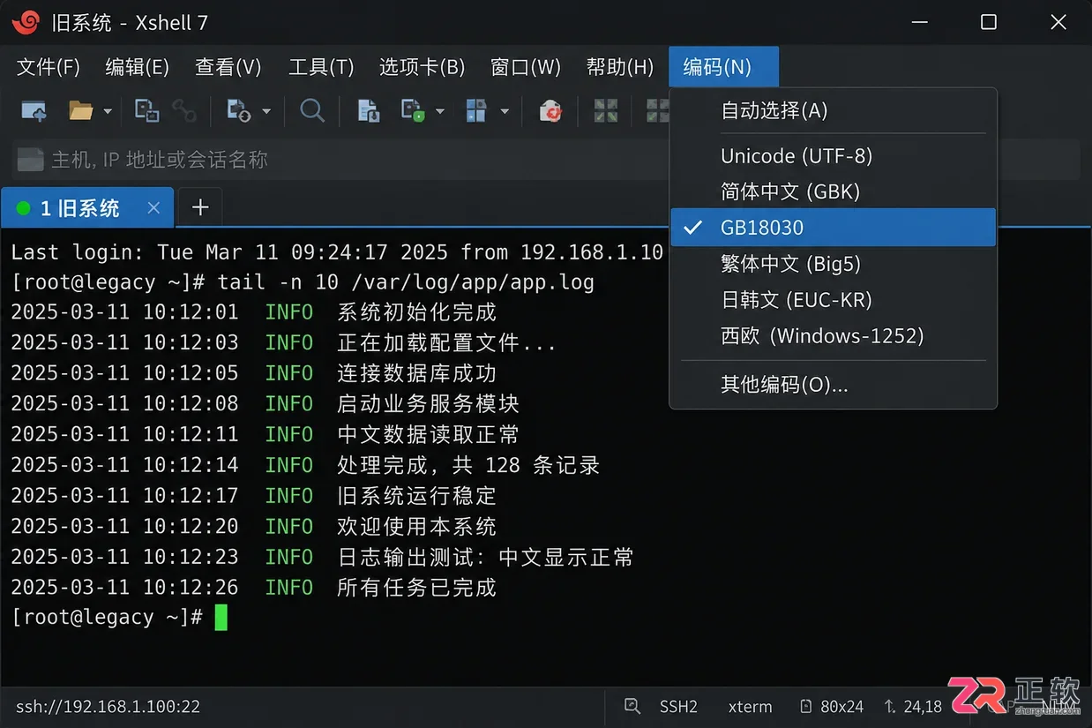Click the log line 中文数据读取正常
The image size is (1092, 728).
(x=265, y=435)
